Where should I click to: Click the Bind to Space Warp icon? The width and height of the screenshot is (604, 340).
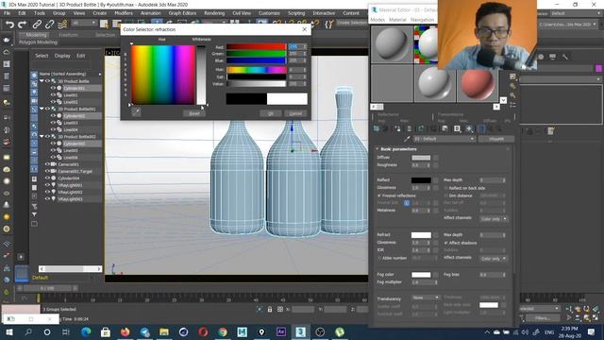click(x=62, y=25)
